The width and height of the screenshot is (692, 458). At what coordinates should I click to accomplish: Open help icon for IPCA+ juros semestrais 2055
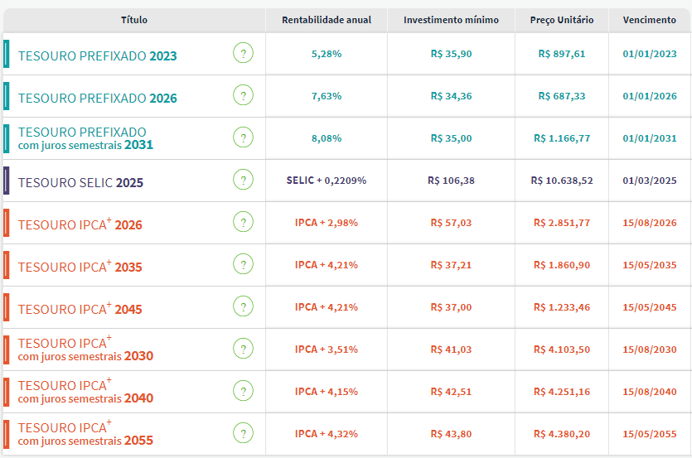click(243, 433)
